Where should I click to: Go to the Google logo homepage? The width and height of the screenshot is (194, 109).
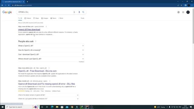(x=7, y=12)
